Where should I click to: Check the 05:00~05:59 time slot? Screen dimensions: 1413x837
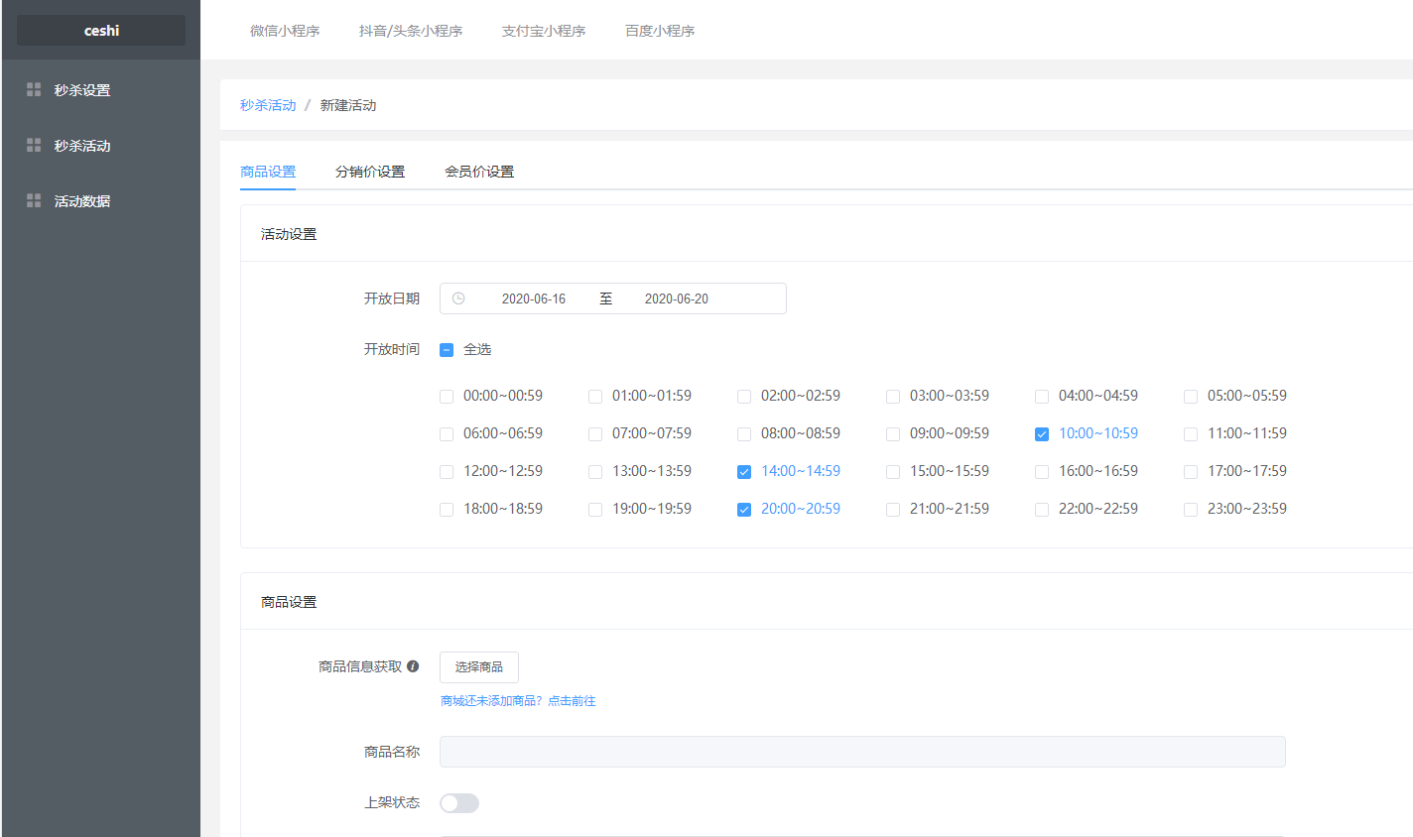coord(1191,397)
